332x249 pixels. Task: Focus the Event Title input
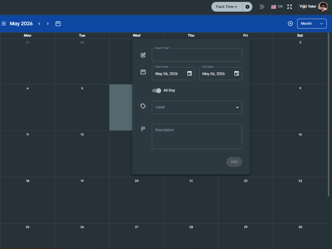click(x=197, y=55)
